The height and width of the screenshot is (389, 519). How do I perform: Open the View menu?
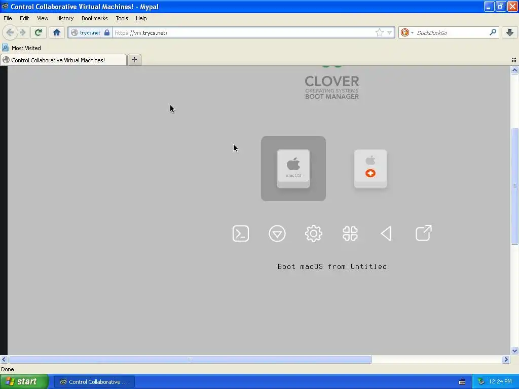click(43, 18)
